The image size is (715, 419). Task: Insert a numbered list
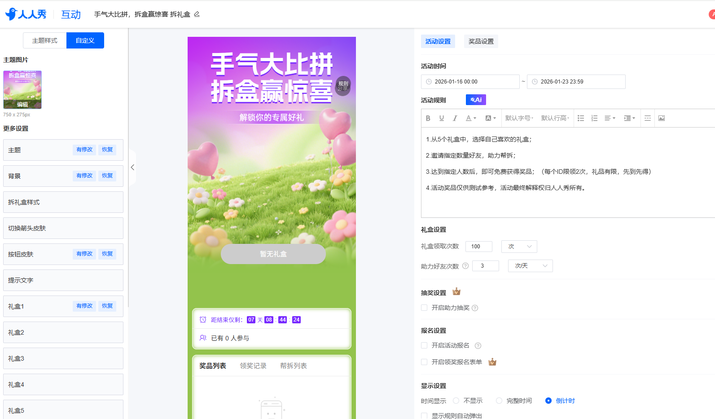[594, 118]
